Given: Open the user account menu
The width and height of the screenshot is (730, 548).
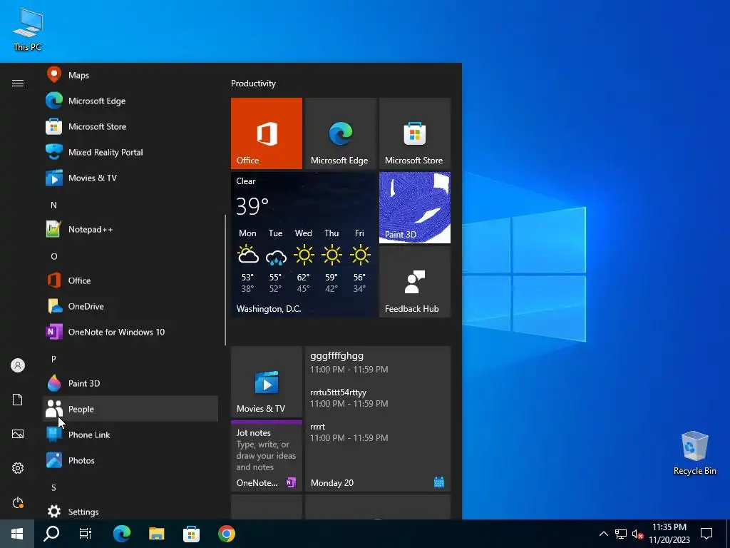Looking at the screenshot, I should click(x=18, y=365).
